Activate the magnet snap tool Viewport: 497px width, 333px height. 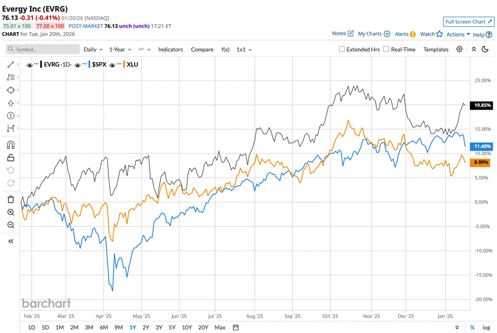(11, 145)
